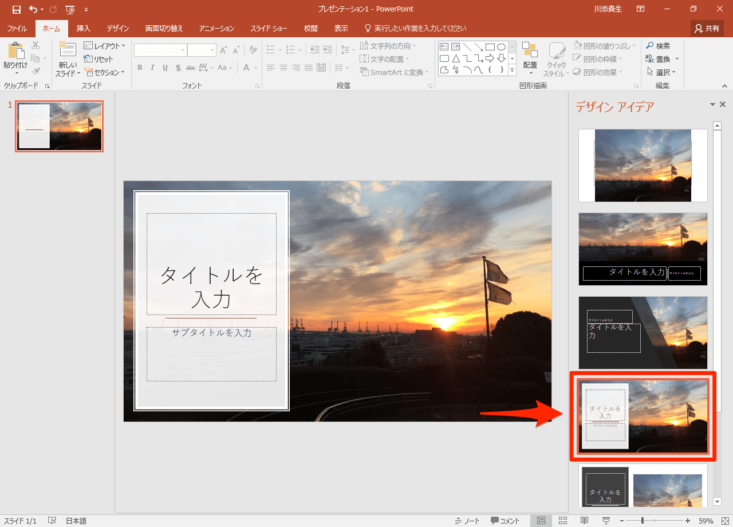The image size is (733, 527).
Task: Select the oval shape in shapes gallery
Action: (501, 47)
